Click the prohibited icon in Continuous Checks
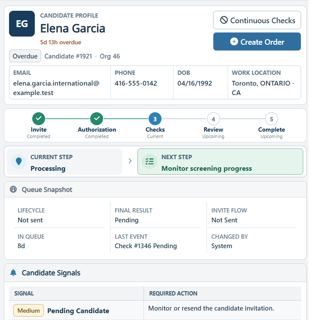This screenshot has width=311, height=320. (x=223, y=20)
